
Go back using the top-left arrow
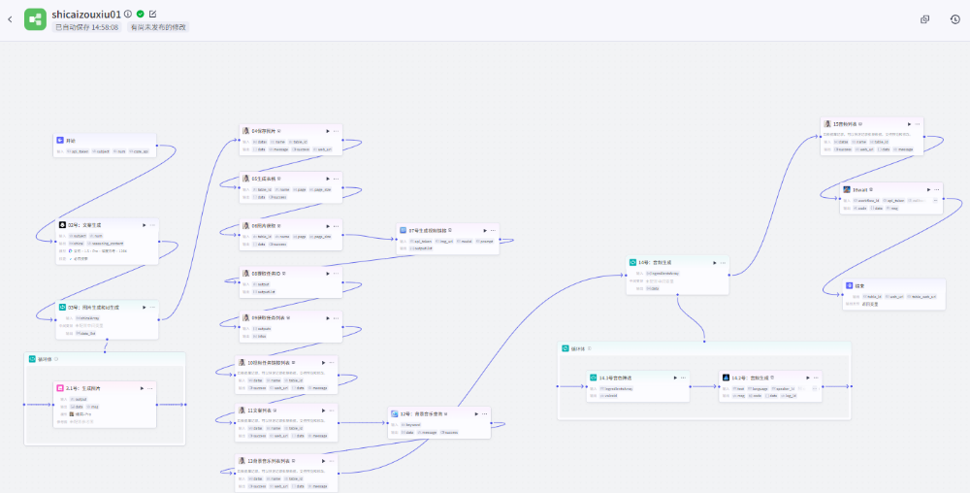(x=10, y=19)
